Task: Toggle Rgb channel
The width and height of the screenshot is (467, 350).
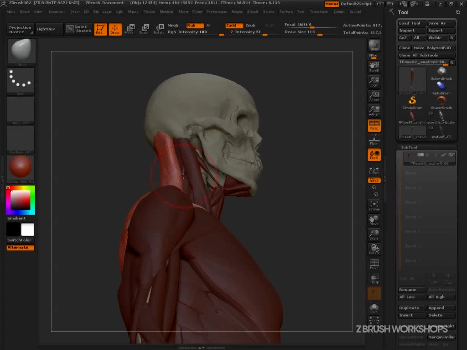Action: (x=195, y=26)
